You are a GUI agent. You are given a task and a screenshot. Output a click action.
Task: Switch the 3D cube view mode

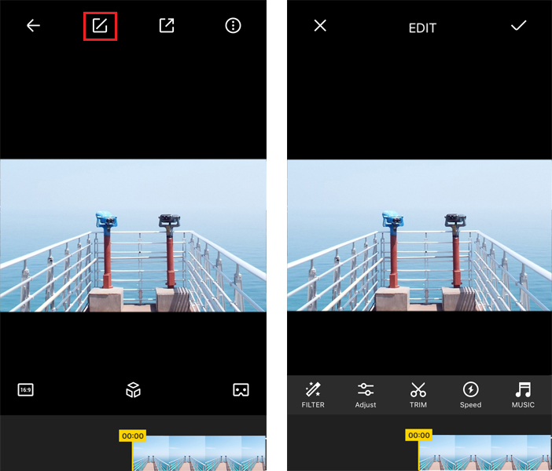coord(133,390)
